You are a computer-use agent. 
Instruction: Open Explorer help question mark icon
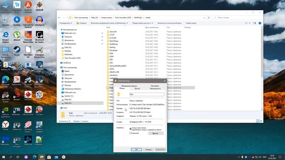[x=260, y=23]
